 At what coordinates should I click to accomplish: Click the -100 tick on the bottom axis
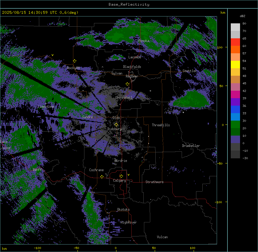pos(37,248)
